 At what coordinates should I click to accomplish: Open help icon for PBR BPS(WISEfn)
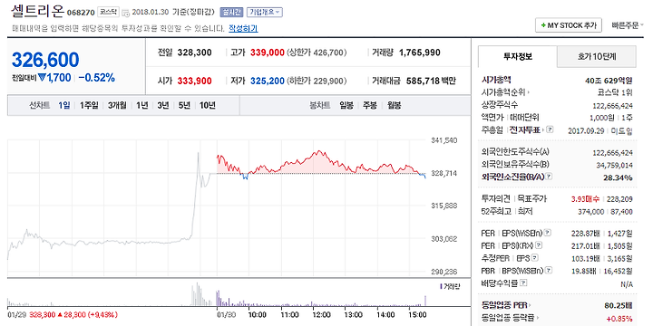click(x=550, y=270)
